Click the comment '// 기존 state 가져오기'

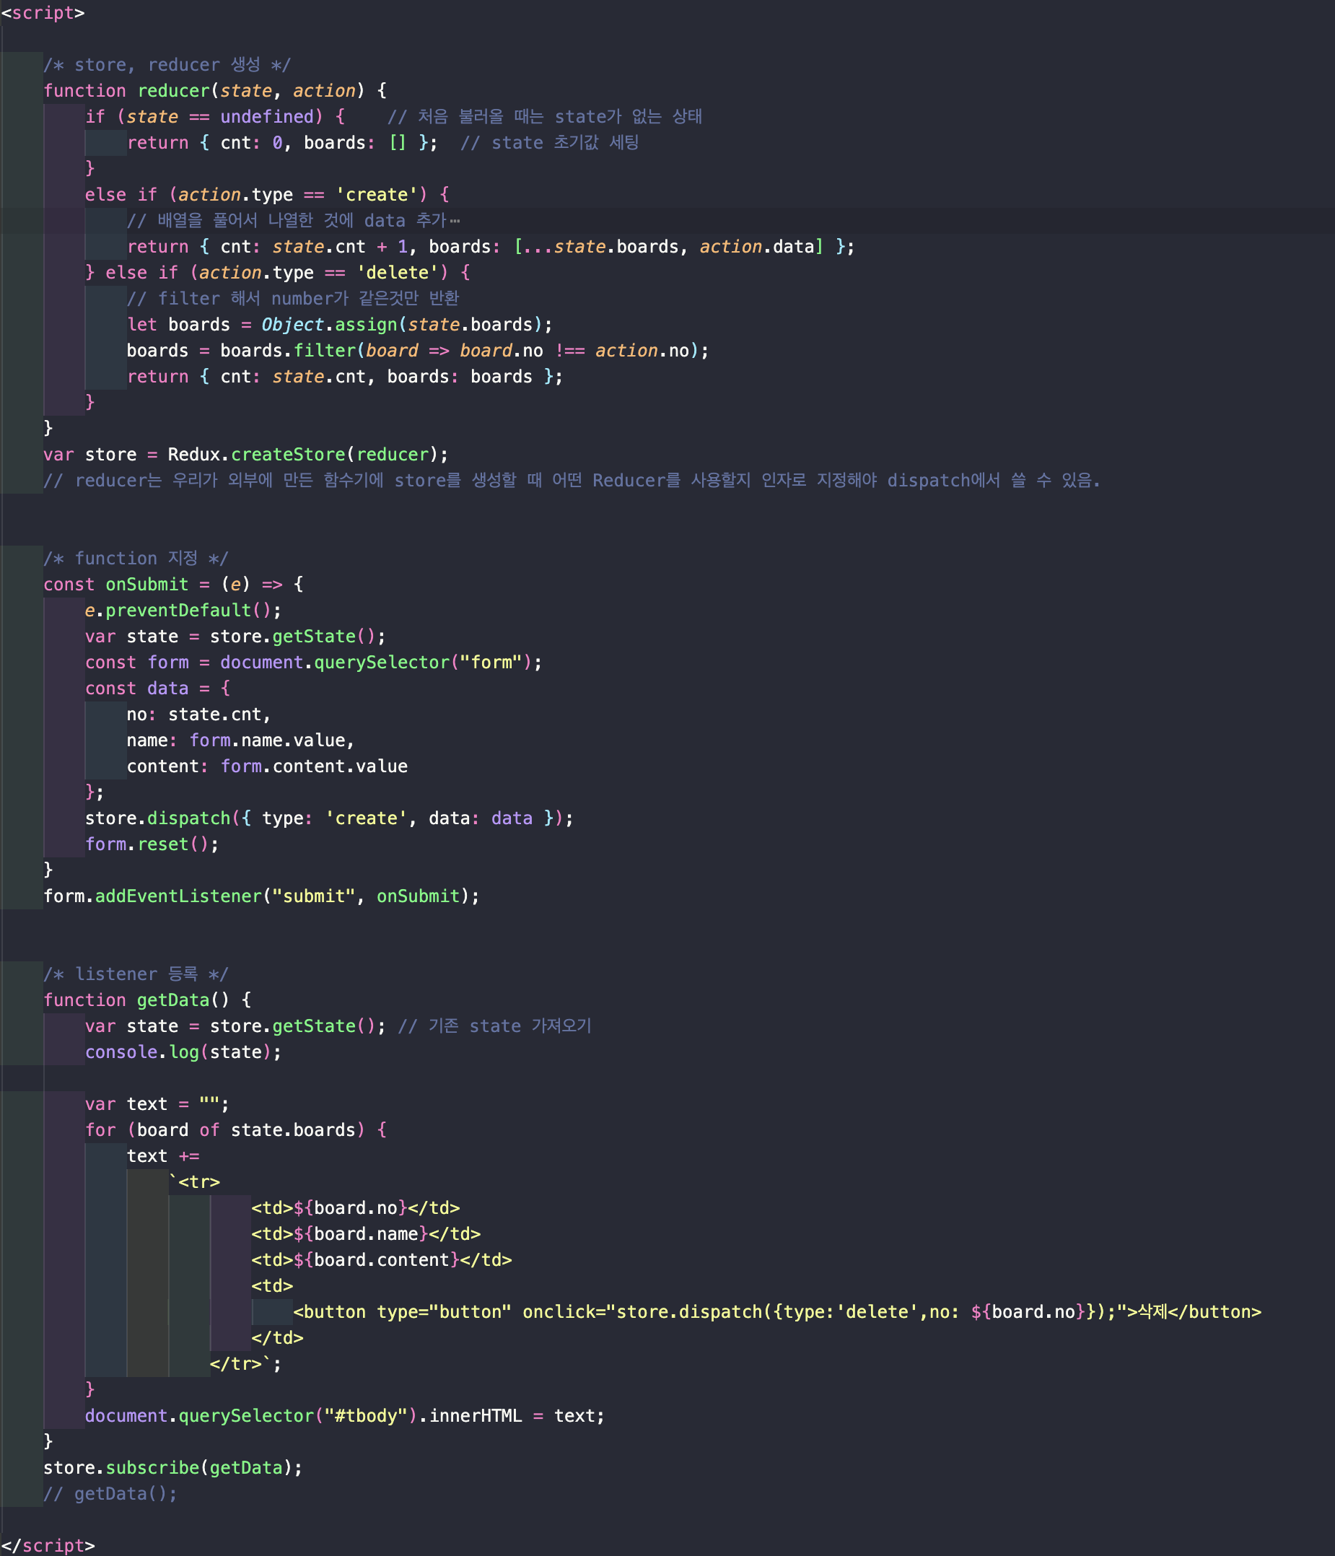pyautogui.click(x=496, y=1026)
